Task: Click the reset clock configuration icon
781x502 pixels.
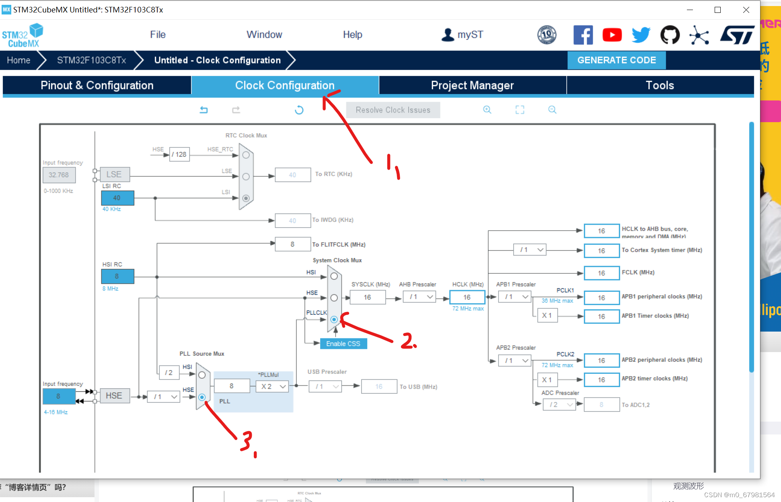Action: point(299,110)
